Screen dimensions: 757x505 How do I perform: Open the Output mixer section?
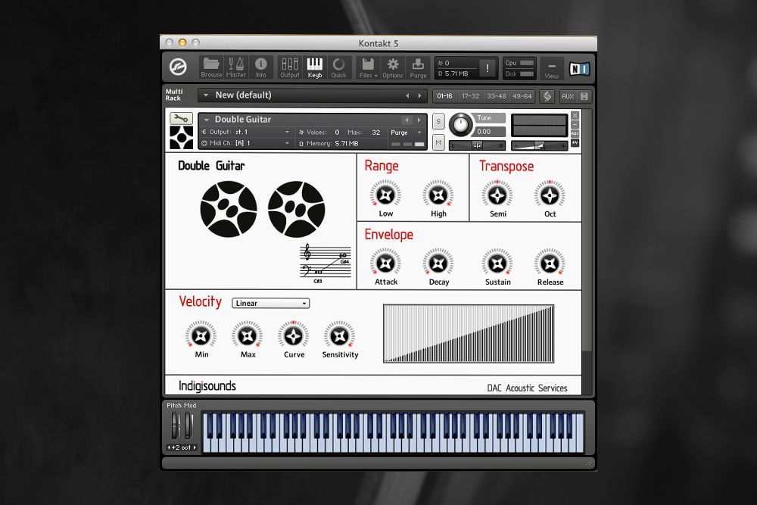point(290,67)
